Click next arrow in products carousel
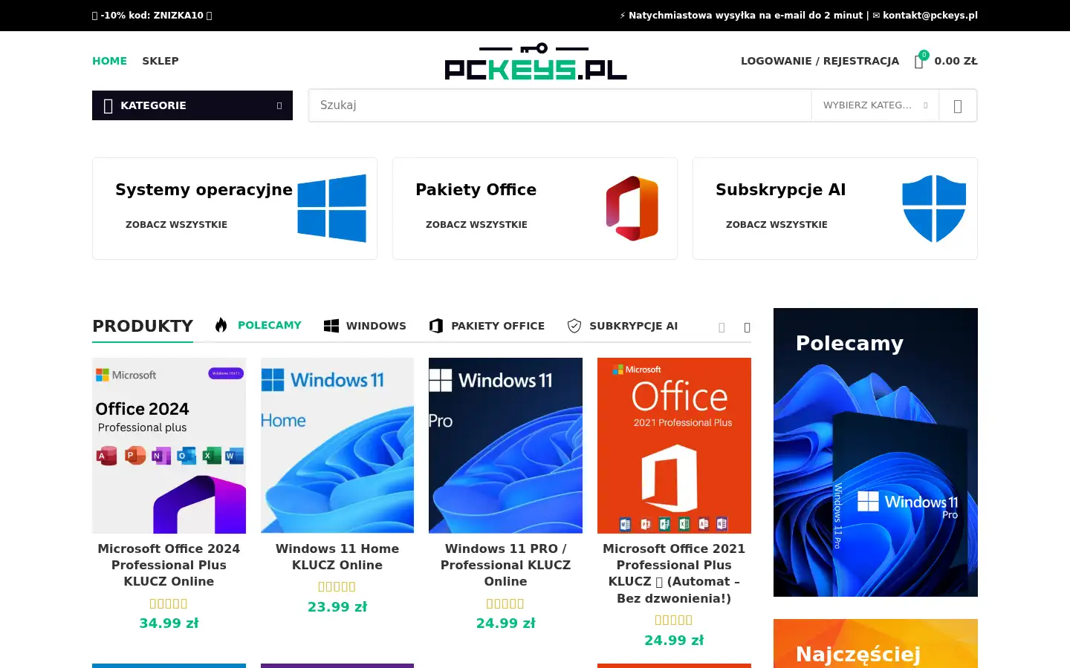The image size is (1070, 668). (x=747, y=327)
